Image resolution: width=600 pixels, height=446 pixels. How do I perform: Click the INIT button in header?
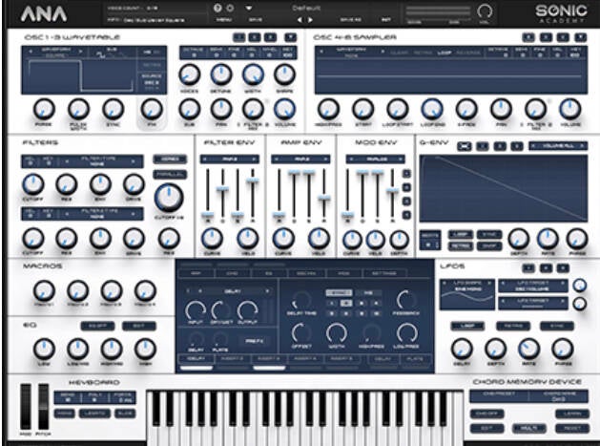point(386,19)
